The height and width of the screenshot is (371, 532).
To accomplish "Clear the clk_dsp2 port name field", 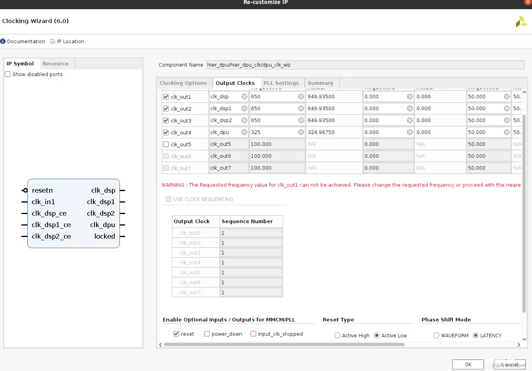I will [x=244, y=120].
